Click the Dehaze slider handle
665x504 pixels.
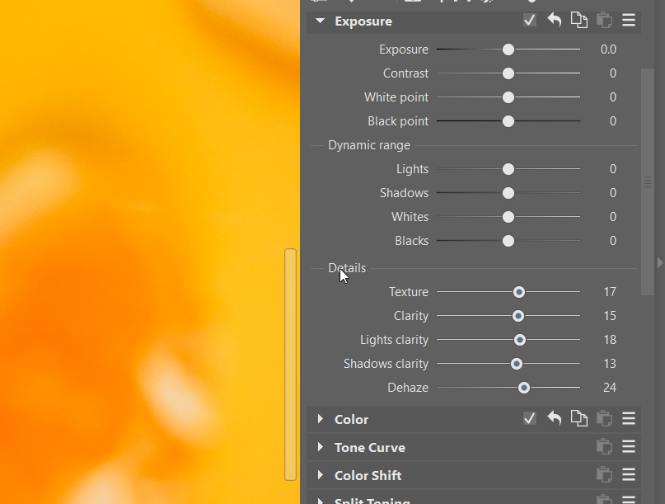(x=523, y=388)
